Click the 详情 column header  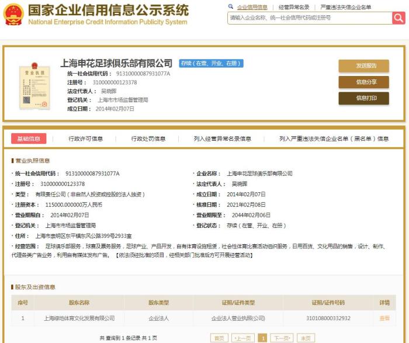384,303
